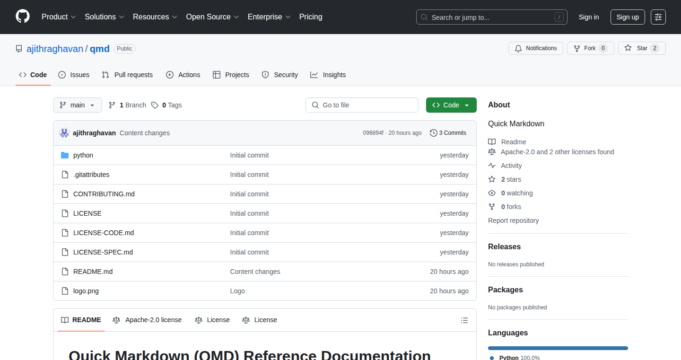The height and width of the screenshot is (360, 681).
Task: Click the file icon beside CONTRIBUTING.md
Action: 65,194
